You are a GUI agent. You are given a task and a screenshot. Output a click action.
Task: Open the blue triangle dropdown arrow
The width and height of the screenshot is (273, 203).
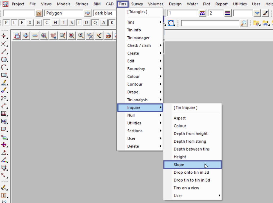click(x=257, y=13)
